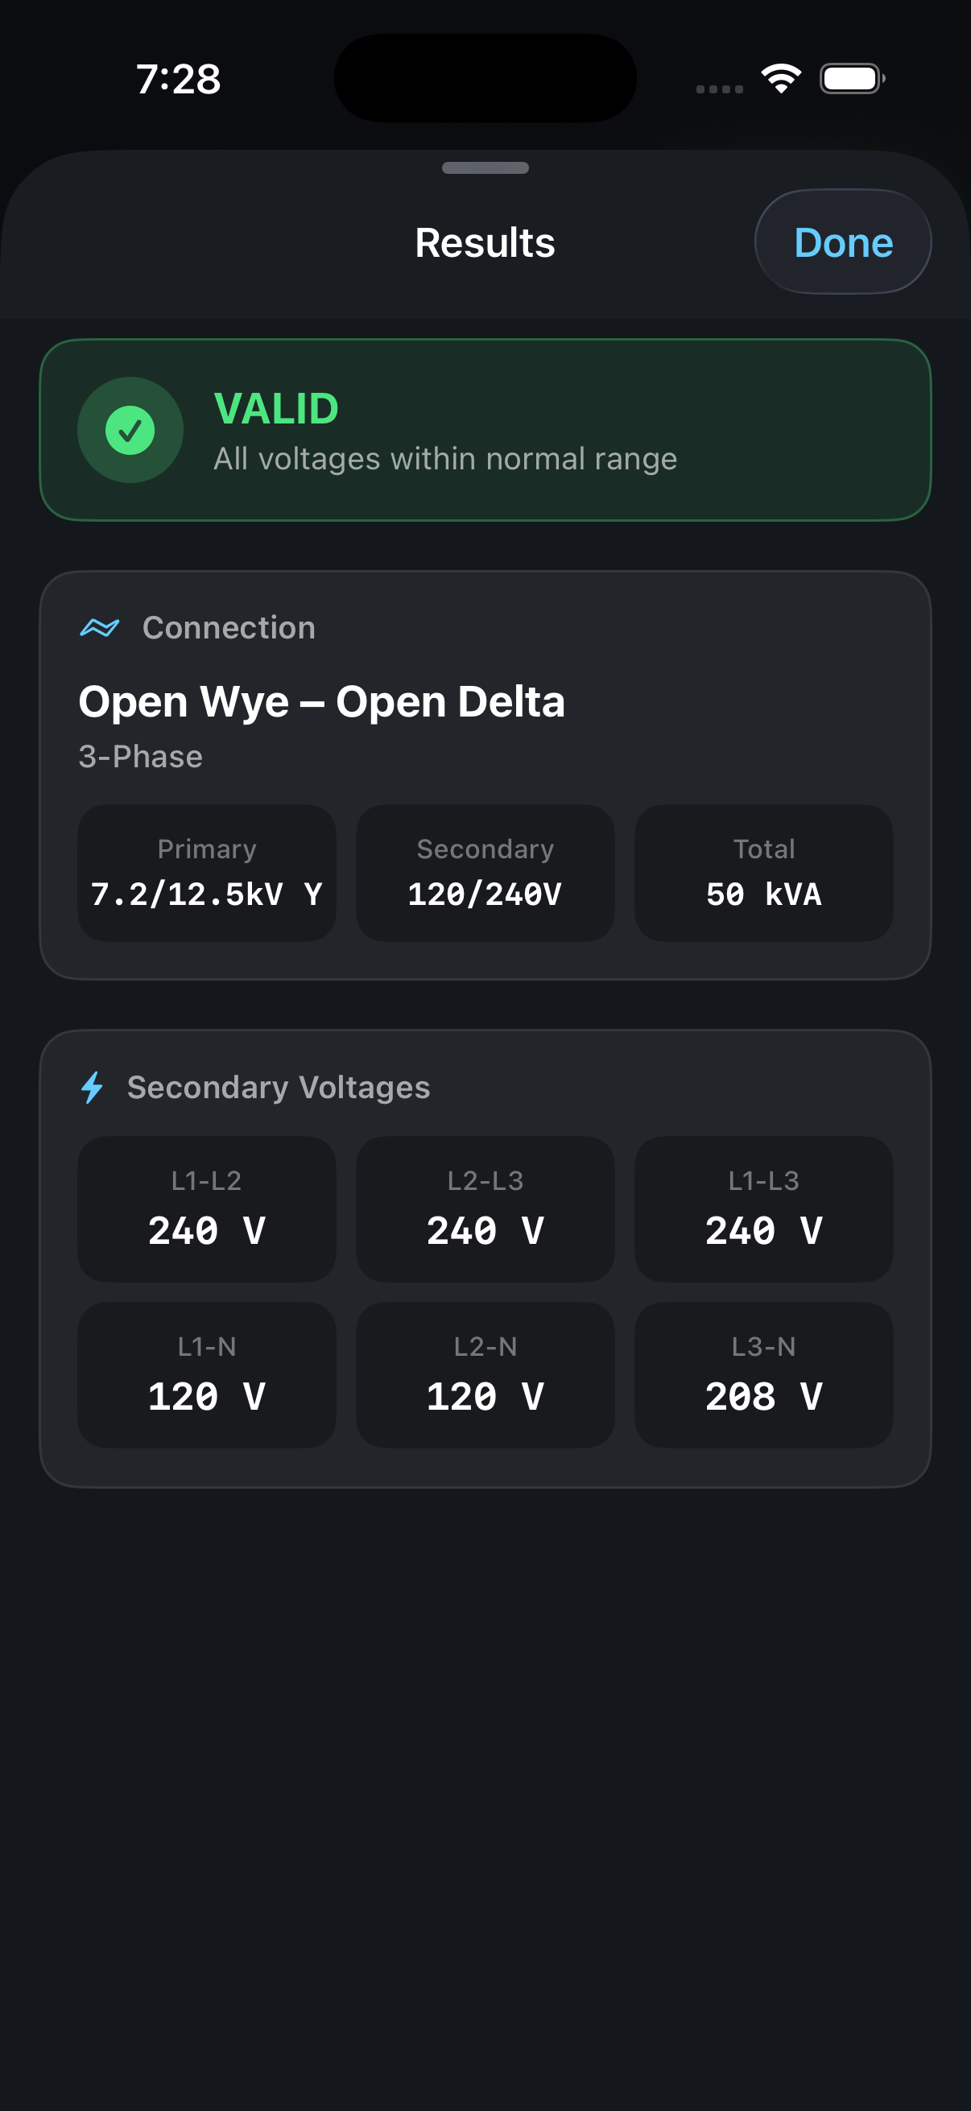
Task: Tap the battery status icon
Action: tap(851, 79)
